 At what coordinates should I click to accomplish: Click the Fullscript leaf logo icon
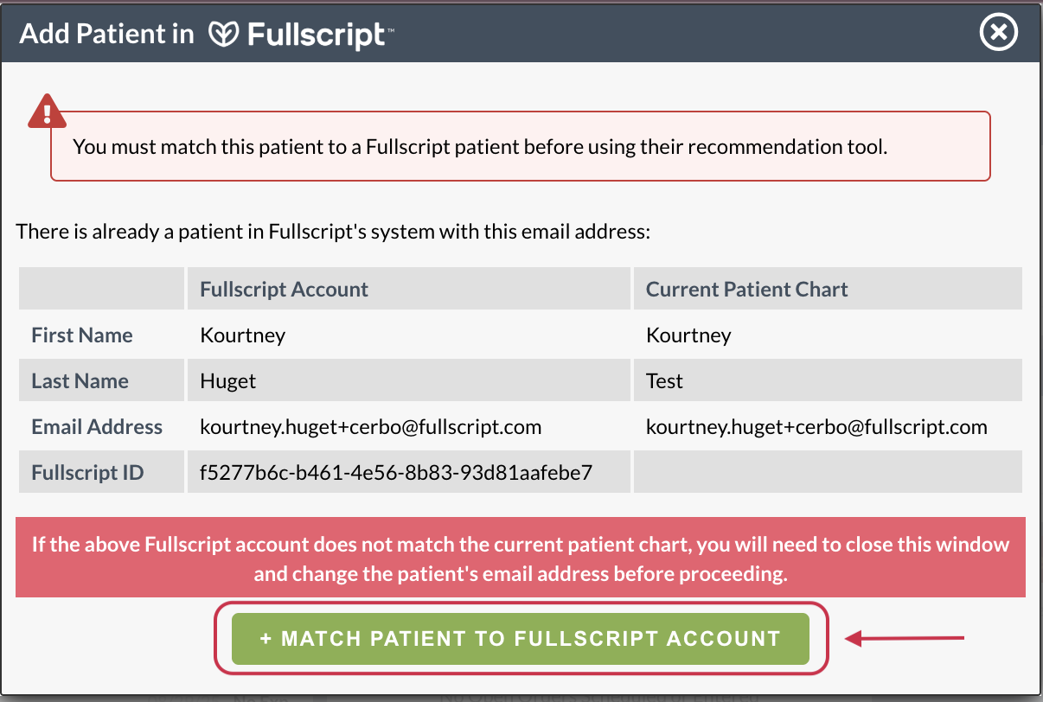(223, 34)
